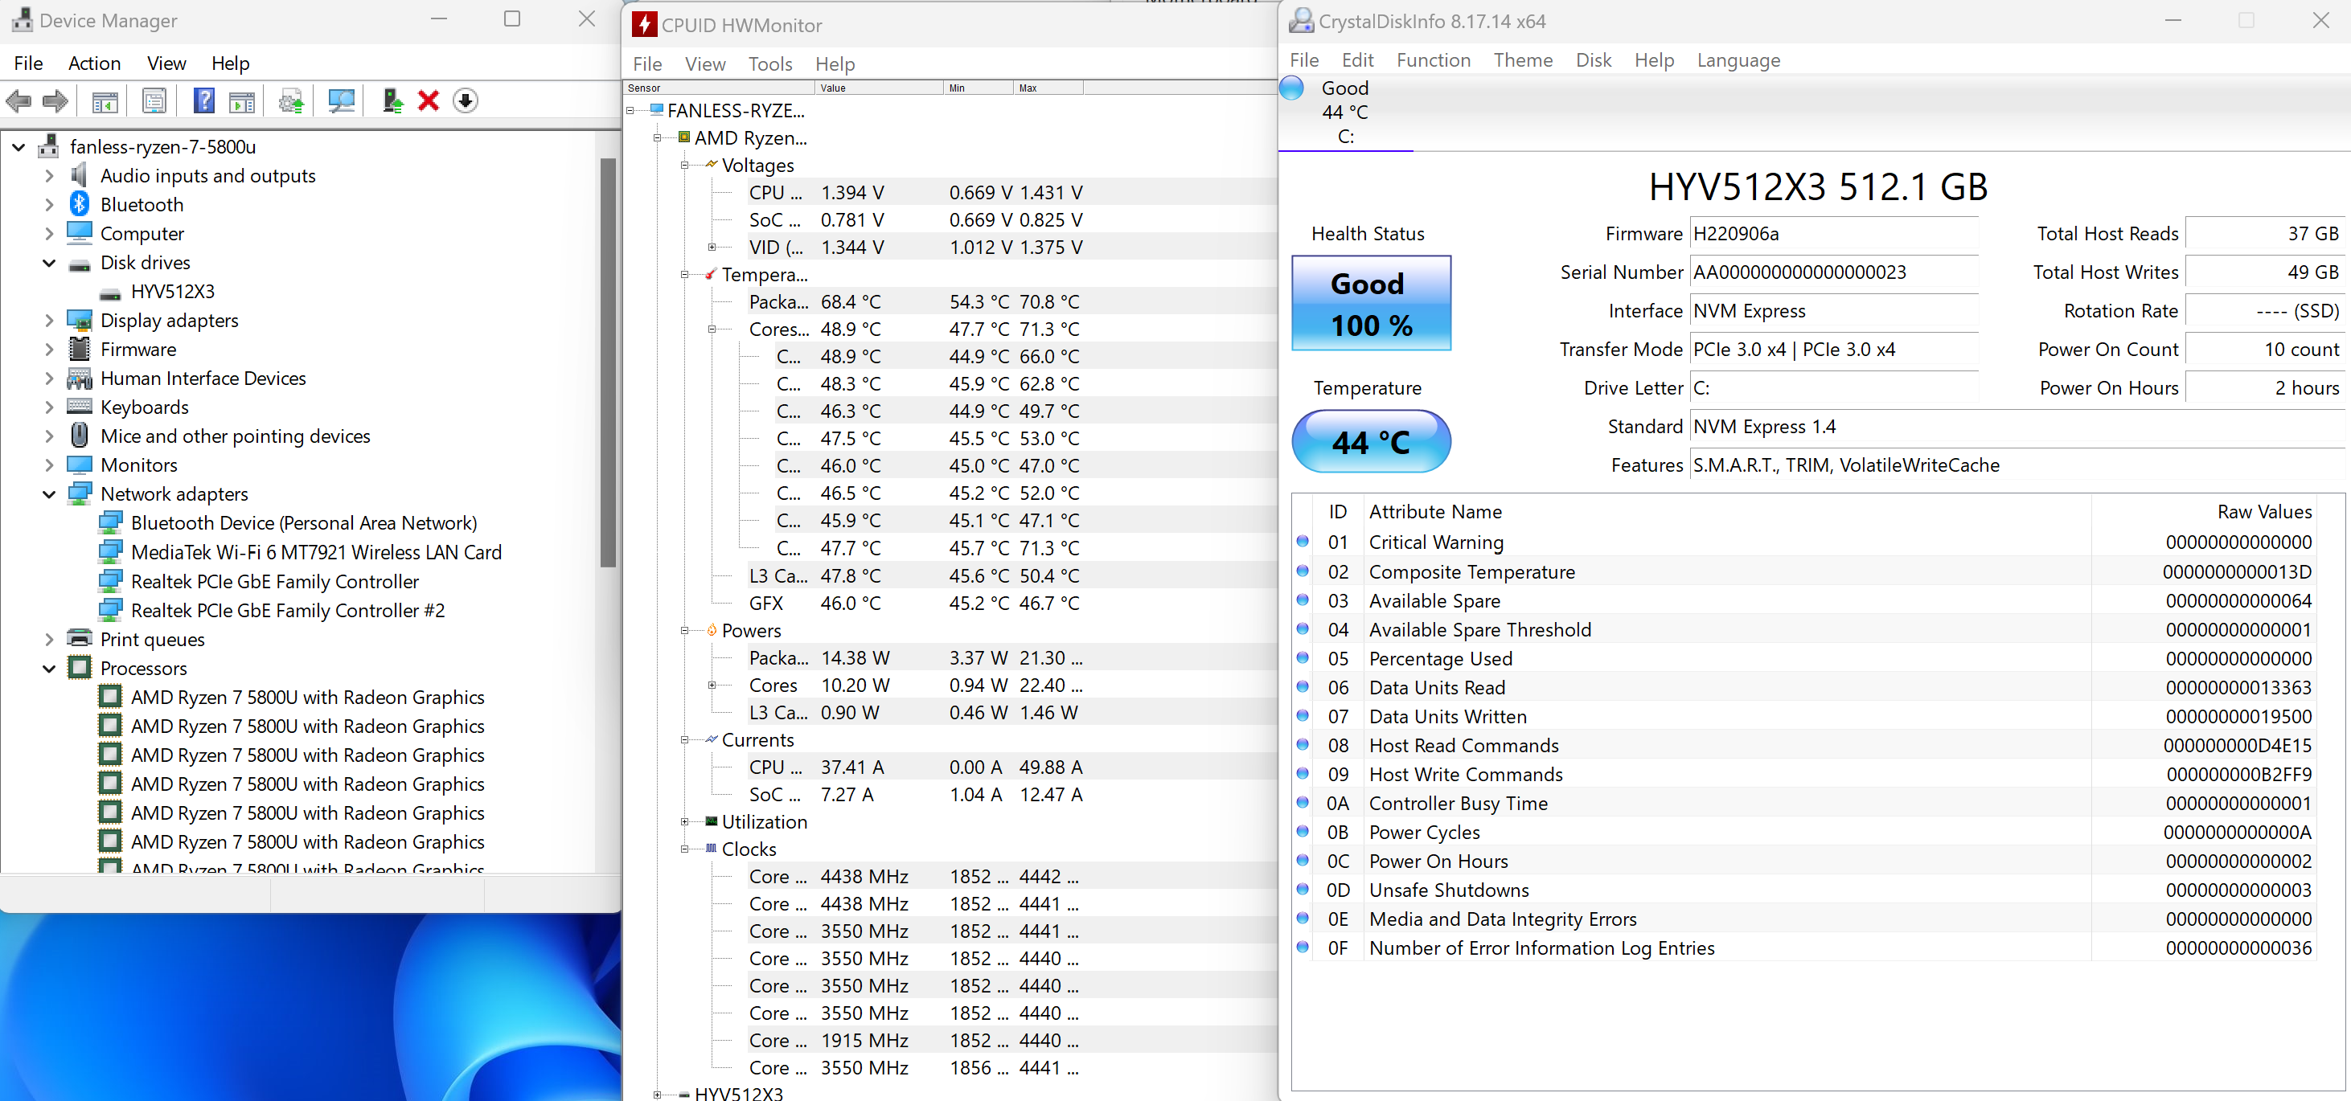Expand the Display adapters category

(x=49, y=321)
